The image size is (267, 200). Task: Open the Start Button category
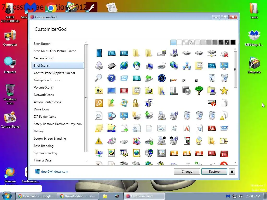[42, 44]
